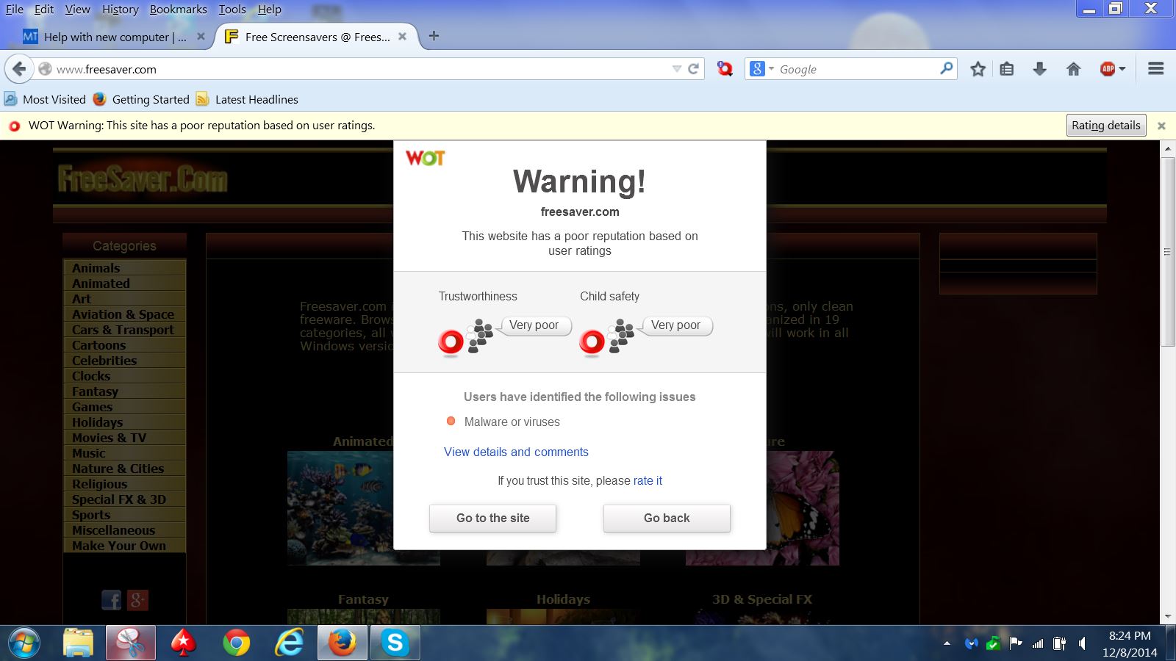Image resolution: width=1176 pixels, height=661 pixels.
Task: Click the browser back arrow button
Action: [20, 69]
